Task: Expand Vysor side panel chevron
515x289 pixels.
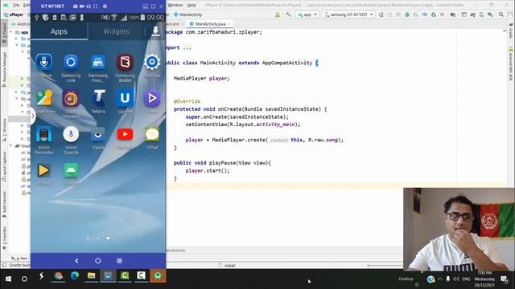Action: point(33,116)
